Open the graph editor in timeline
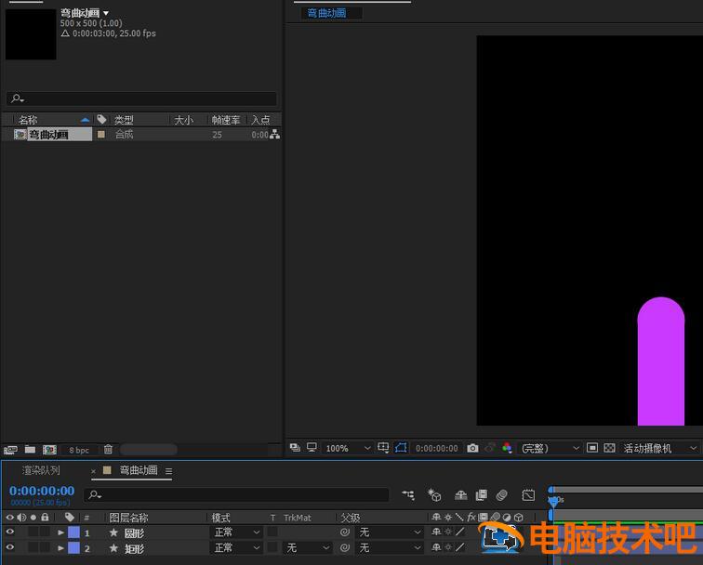 [x=528, y=495]
